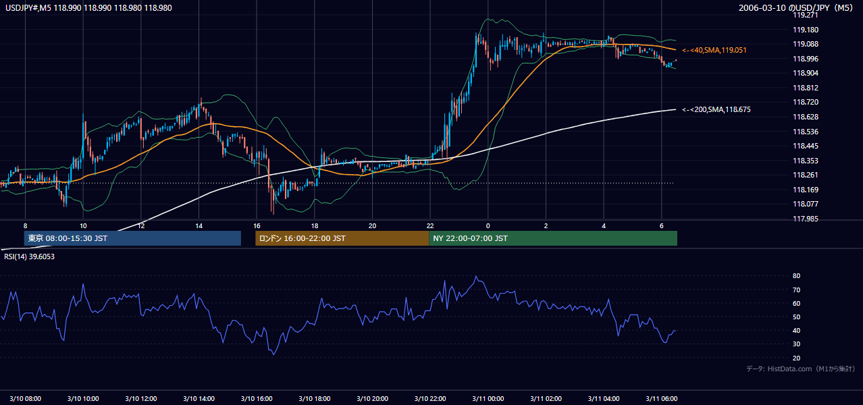The image size is (863, 405).
Task: Click RSI scale value 40
Action: click(x=797, y=330)
